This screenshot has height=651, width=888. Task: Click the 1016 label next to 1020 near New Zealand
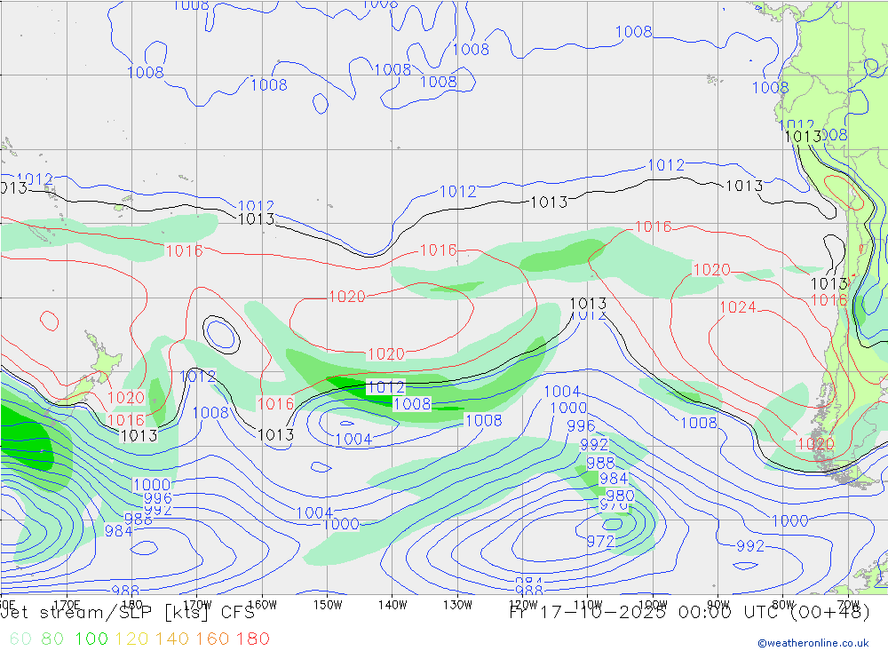click(126, 420)
